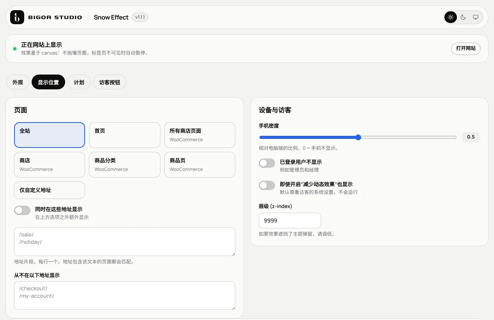
Task: Toggle 即使开启“减少动态效果”也显示 switch
Action: coord(267,185)
